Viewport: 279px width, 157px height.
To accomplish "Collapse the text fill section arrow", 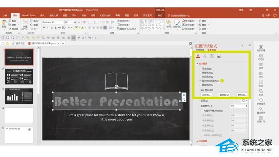I will click(197, 63).
